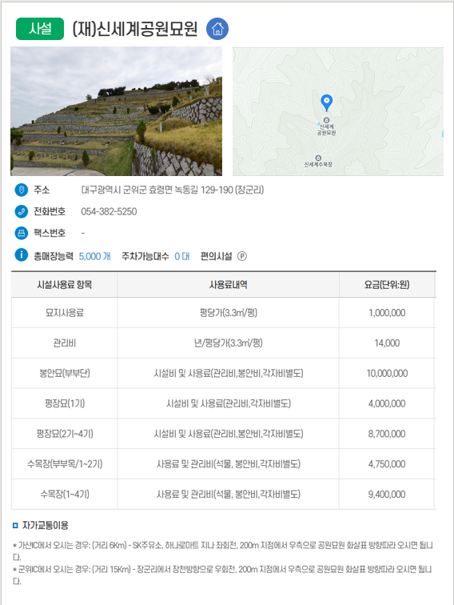Open the cemetery photo thumbnail
The width and height of the screenshot is (454, 605).
[116, 111]
